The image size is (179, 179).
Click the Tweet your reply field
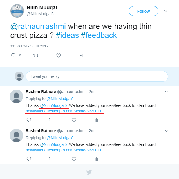pyautogui.click(x=97, y=76)
